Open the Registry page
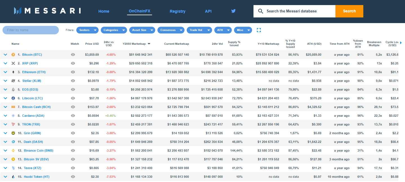This screenshot has width=405, height=182. 177,11
